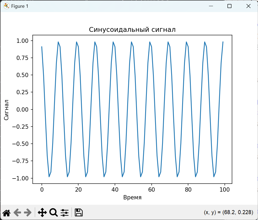Click the (x, y) cursor coordinates readout
The image size is (258, 220).
(x=228, y=213)
